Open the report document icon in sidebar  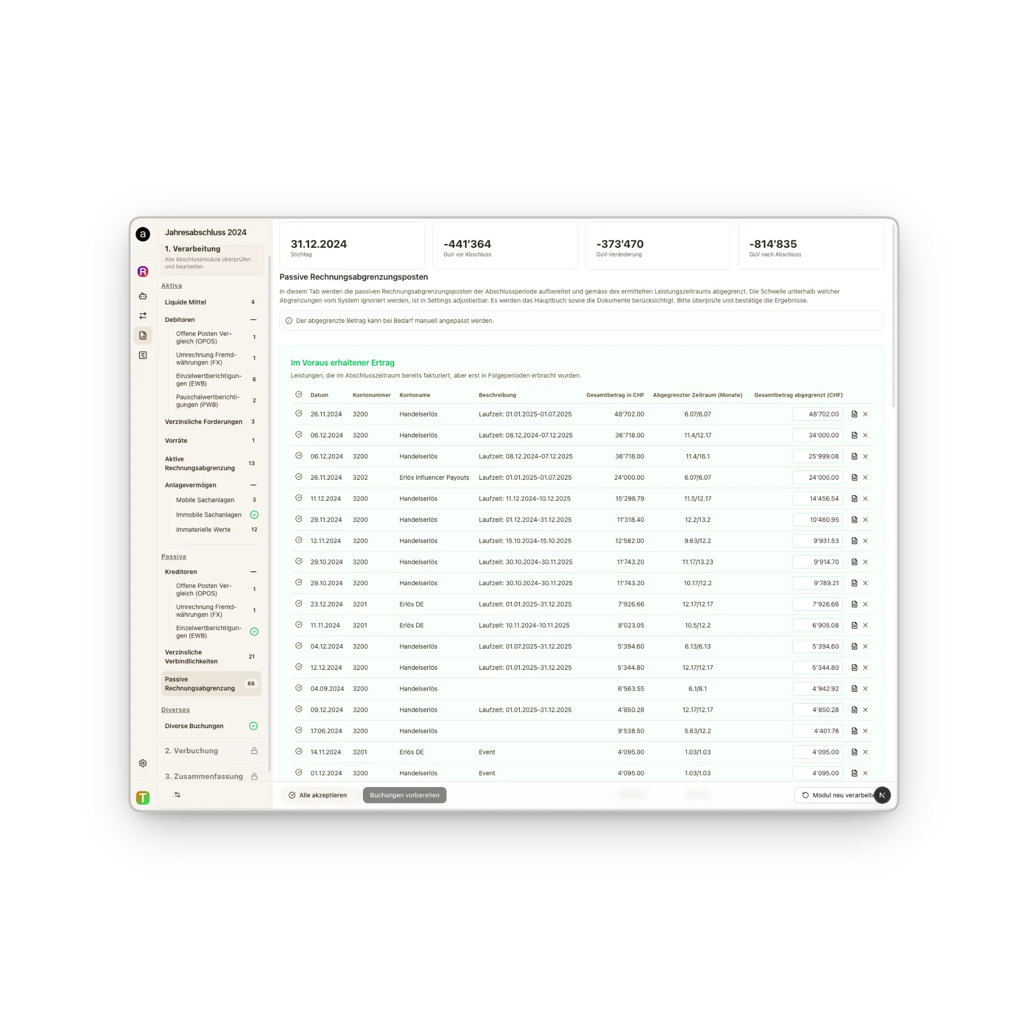click(x=142, y=335)
